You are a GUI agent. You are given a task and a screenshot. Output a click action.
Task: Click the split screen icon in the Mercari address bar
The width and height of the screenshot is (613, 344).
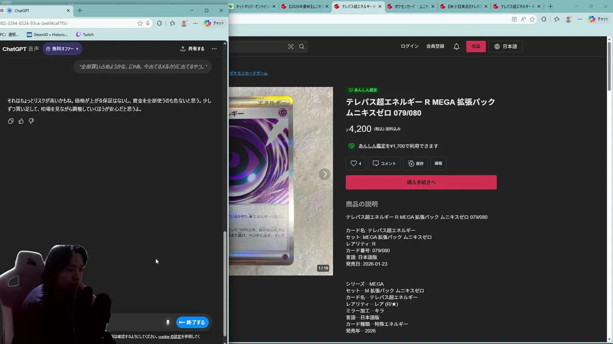[x=514, y=19]
